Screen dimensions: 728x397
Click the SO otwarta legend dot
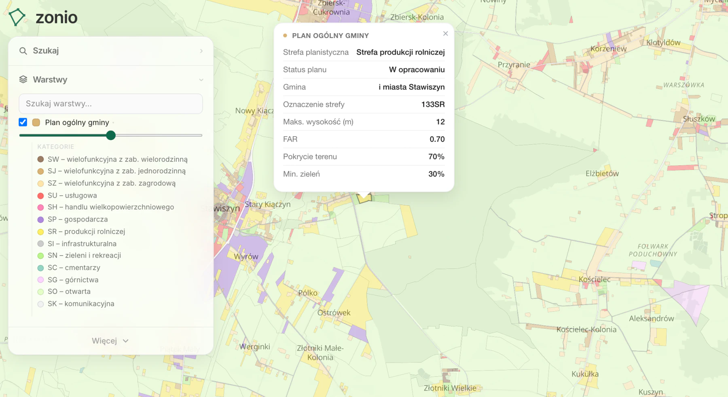coord(40,292)
